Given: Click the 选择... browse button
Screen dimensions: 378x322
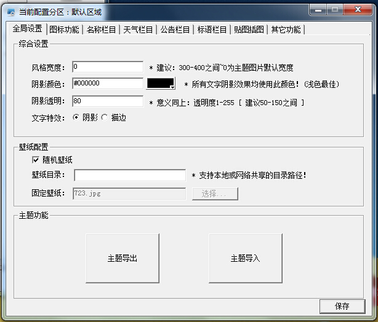Looking at the screenshot, I should pyautogui.click(x=215, y=194).
